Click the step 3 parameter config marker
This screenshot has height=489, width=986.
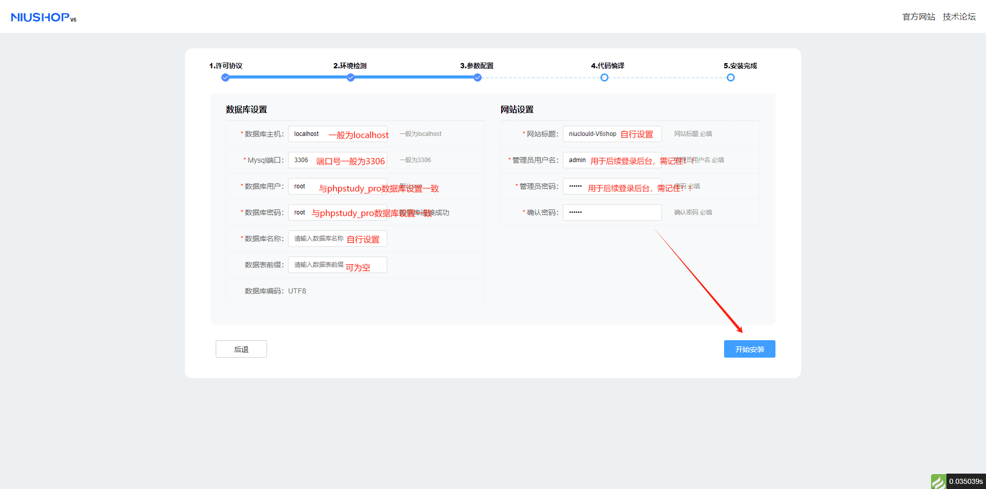pos(478,77)
